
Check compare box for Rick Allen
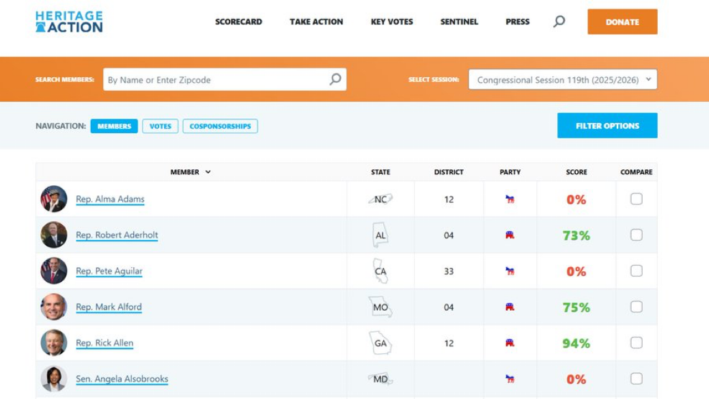636,342
